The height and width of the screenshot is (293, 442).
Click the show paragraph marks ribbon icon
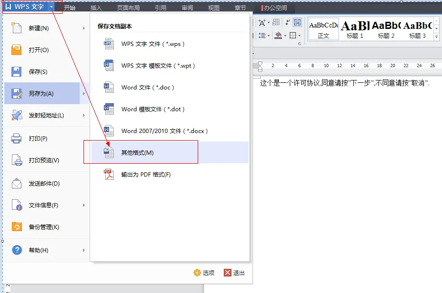[287, 22]
